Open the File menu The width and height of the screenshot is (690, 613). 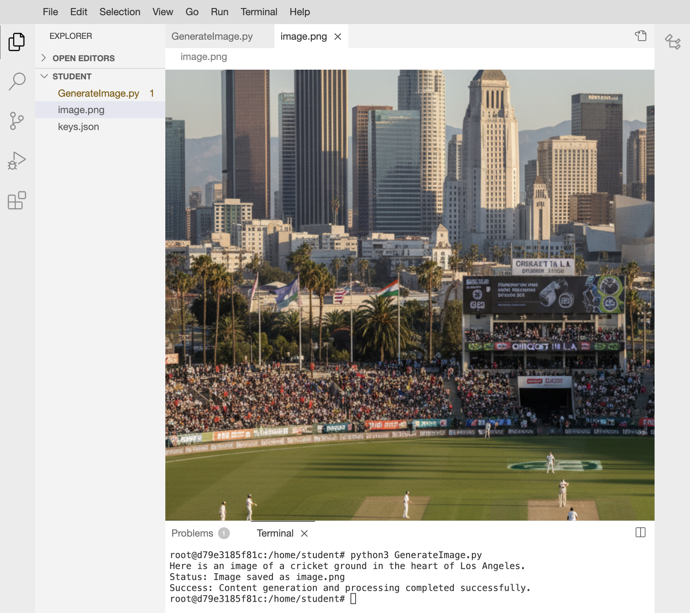(x=50, y=12)
